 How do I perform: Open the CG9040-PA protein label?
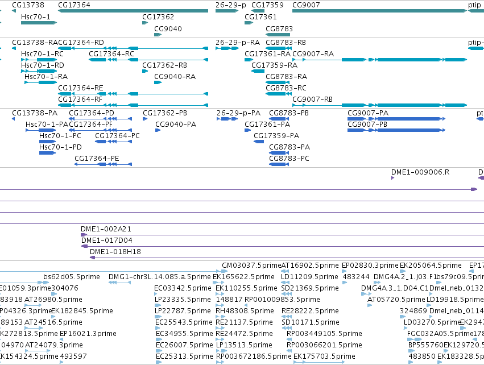pos(176,125)
